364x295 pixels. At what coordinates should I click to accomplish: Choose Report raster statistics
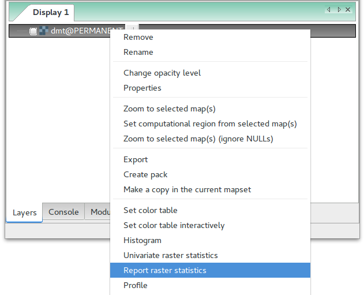(210, 270)
